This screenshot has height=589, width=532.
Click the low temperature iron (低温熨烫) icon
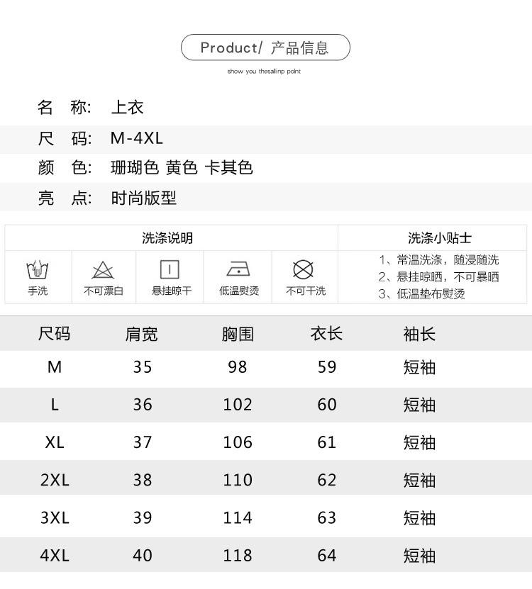238,270
